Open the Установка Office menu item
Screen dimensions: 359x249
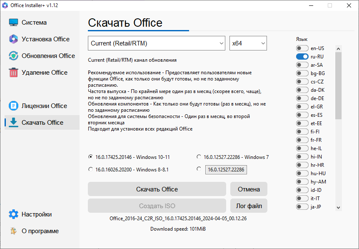pos(45,39)
